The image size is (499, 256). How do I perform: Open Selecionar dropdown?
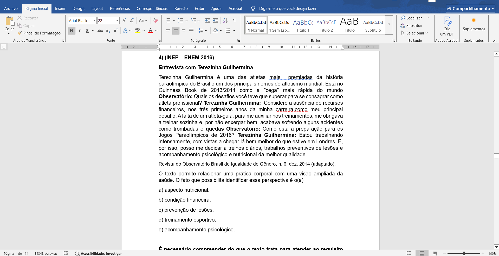click(414, 33)
